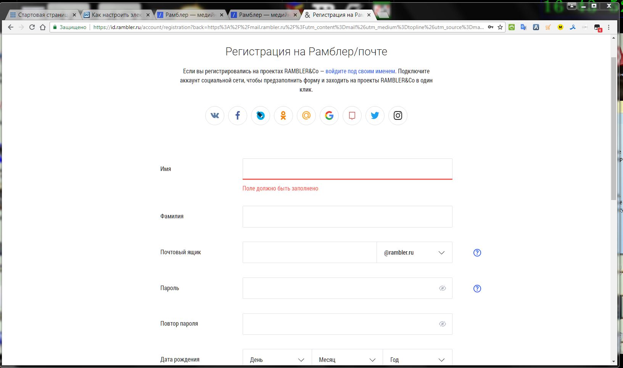This screenshot has height=368, width=623.
Task: Focus the Фамилия input field
Action: 348,216
